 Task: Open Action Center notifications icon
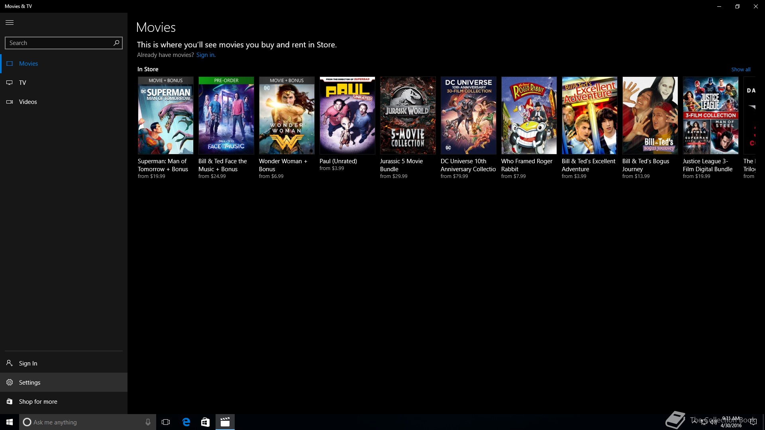coord(753,422)
